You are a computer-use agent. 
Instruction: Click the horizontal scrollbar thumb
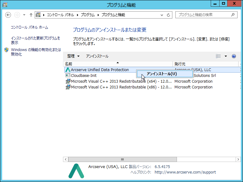(122, 159)
